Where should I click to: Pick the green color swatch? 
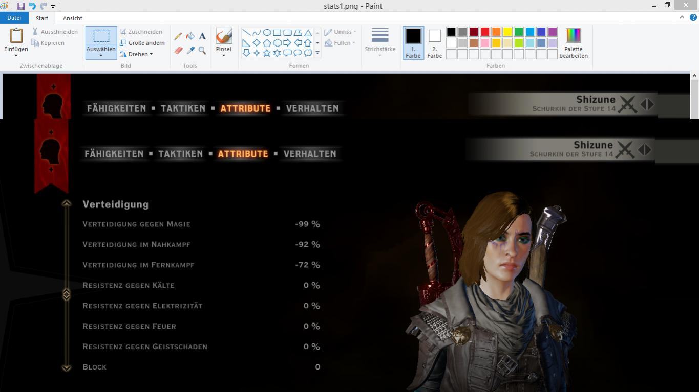pyautogui.click(x=519, y=32)
